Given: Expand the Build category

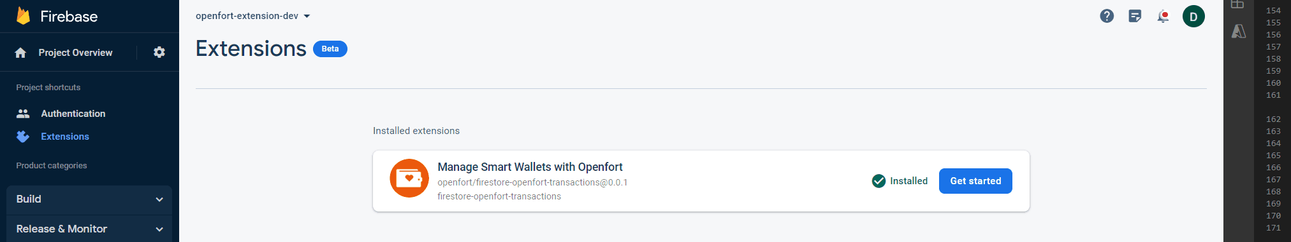Looking at the screenshot, I should (x=89, y=199).
